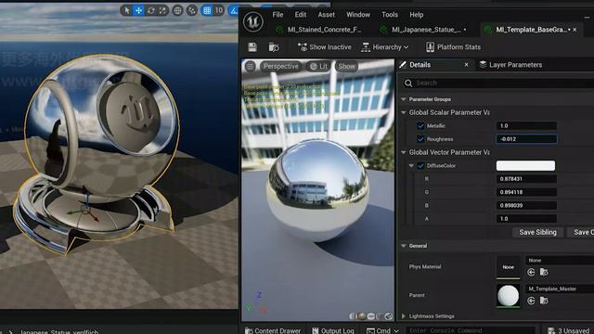Browse to Parent material folder icon
The height and width of the screenshot is (334, 594).
point(544,301)
